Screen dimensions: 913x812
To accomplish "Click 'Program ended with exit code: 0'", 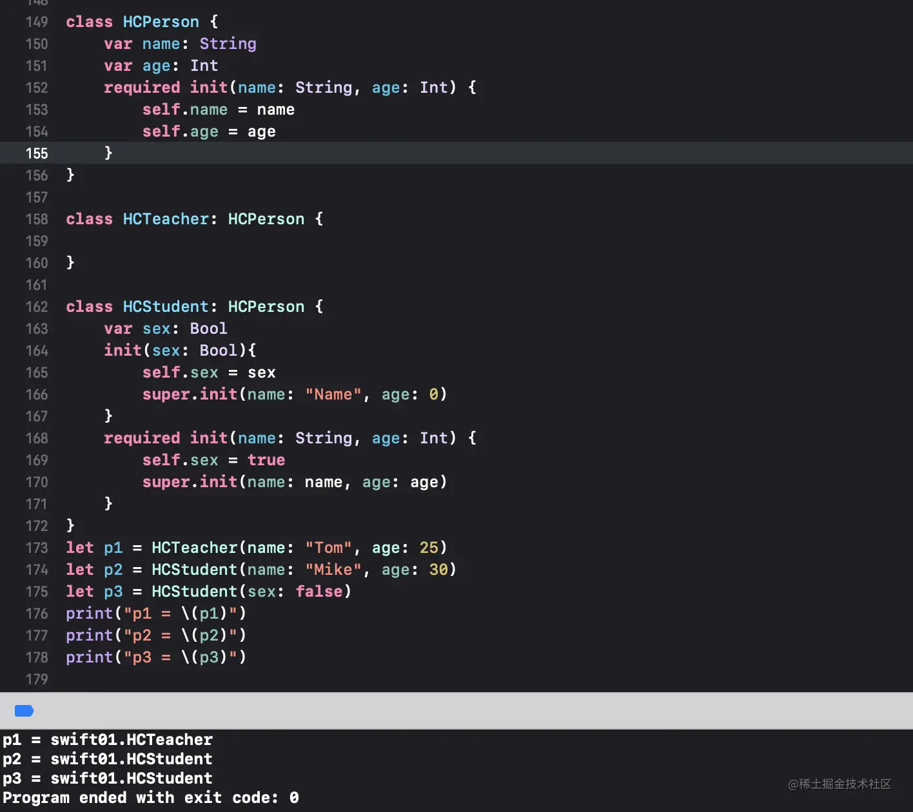I will [151, 798].
